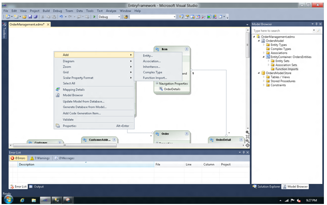The width and height of the screenshot is (327, 205).
Task: Pin the Error List panel
Action: point(244,152)
